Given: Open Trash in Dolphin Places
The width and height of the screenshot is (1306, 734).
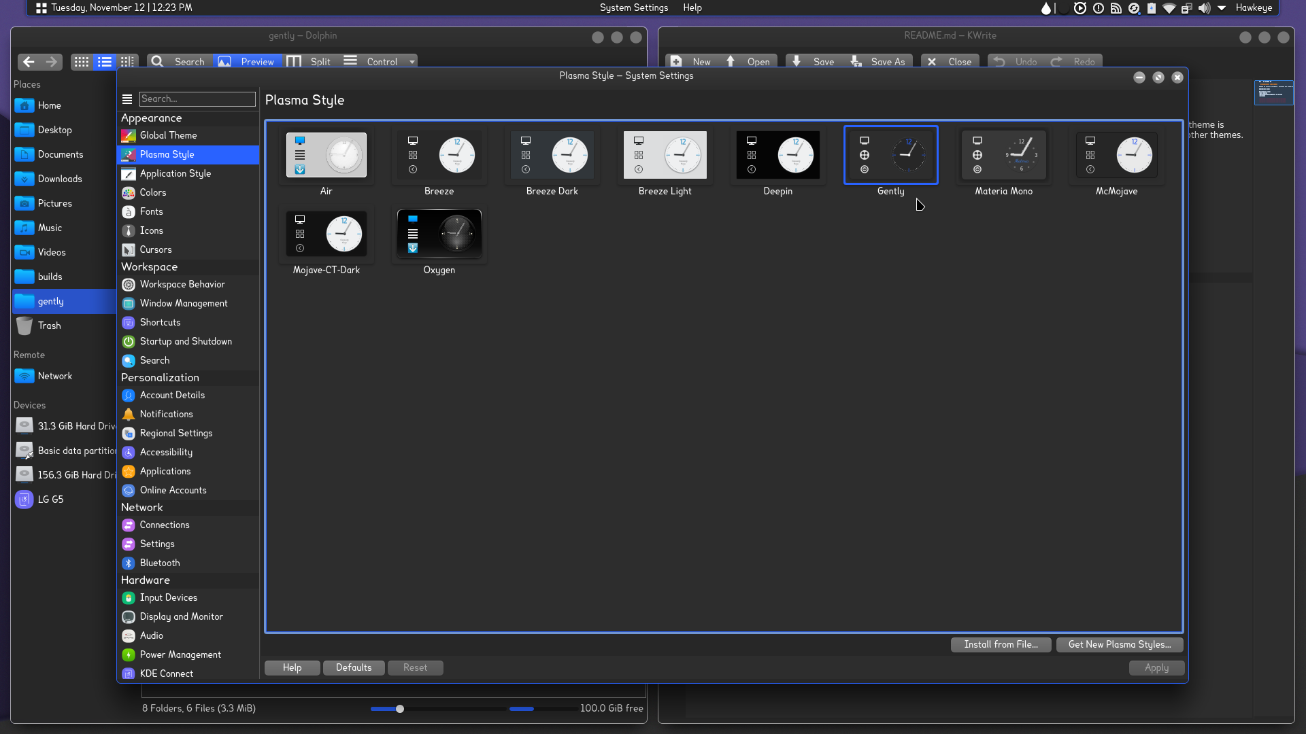Looking at the screenshot, I should pyautogui.click(x=64, y=326).
